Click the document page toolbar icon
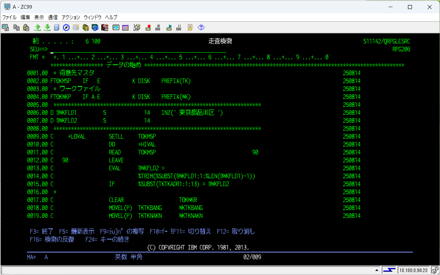 coord(76,27)
